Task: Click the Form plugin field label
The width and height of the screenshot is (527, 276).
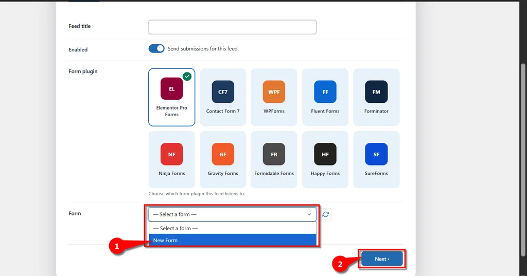Action: [x=83, y=71]
